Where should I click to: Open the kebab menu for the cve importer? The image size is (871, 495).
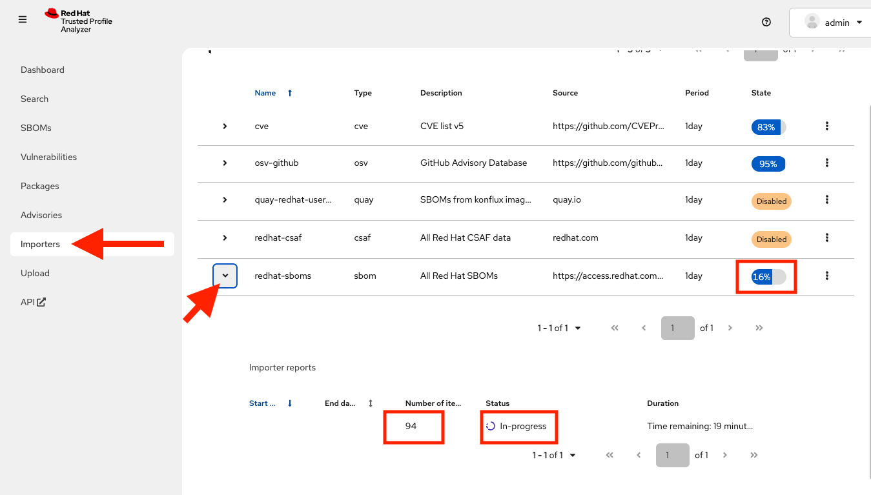[827, 126]
